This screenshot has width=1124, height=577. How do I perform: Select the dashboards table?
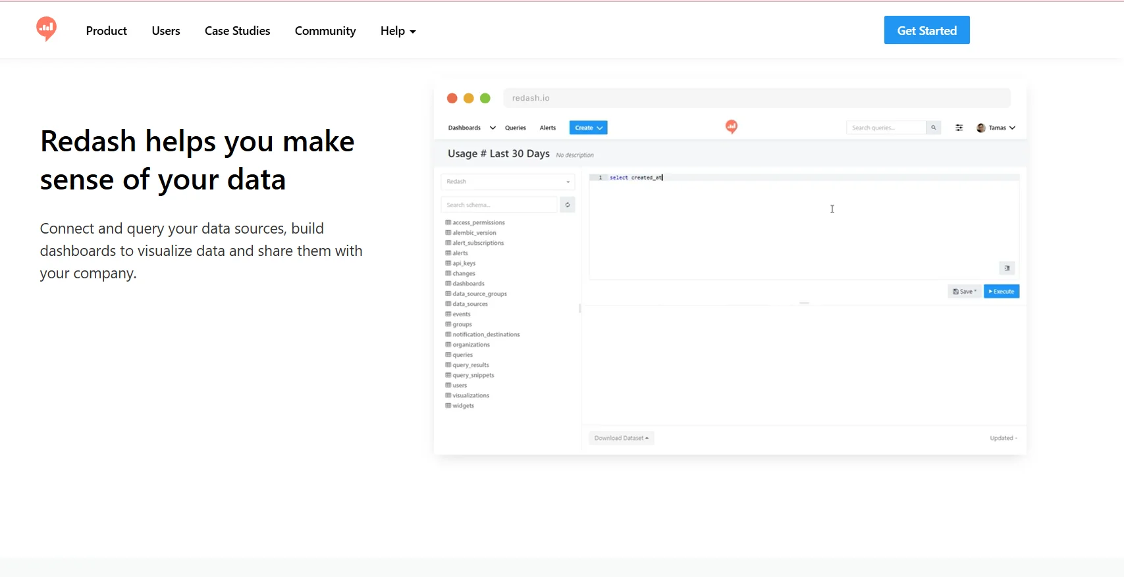click(x=465, y=284)
